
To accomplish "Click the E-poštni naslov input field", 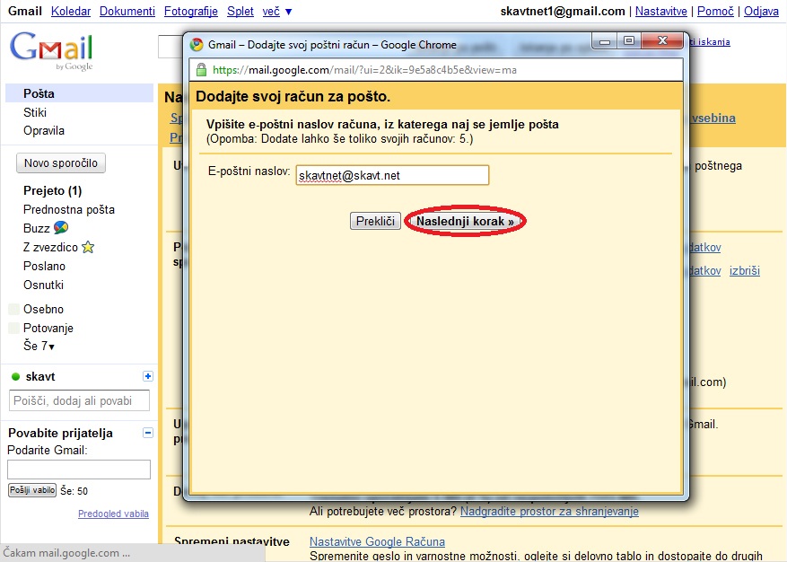I will (x=392, y=175).
